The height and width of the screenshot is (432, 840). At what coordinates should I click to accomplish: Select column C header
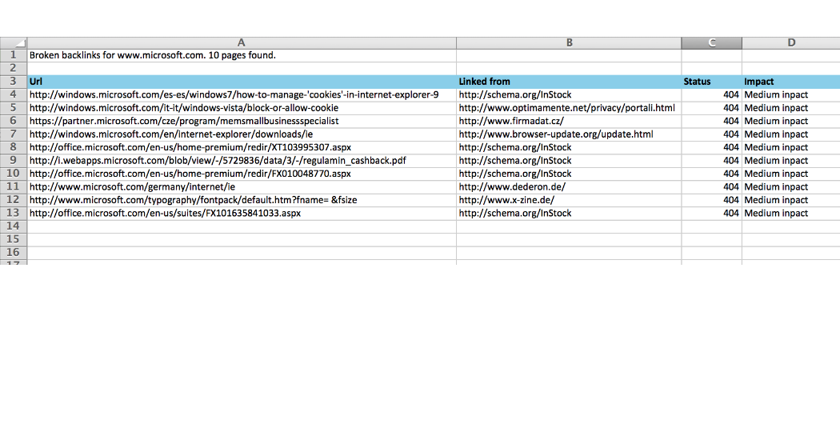pyautogui.click(x=711, y=43)
